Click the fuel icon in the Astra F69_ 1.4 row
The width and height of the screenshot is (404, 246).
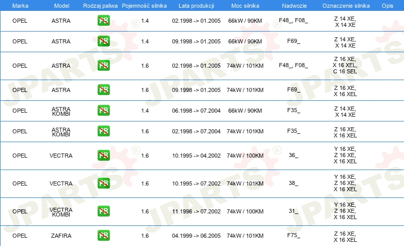103,41
